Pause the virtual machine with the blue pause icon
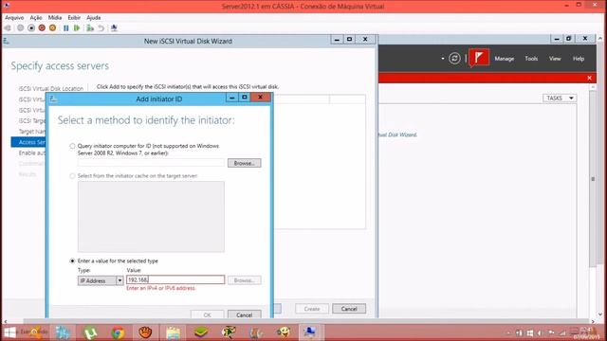Screen dimensions: 607x341 click(x=66, y=28)
